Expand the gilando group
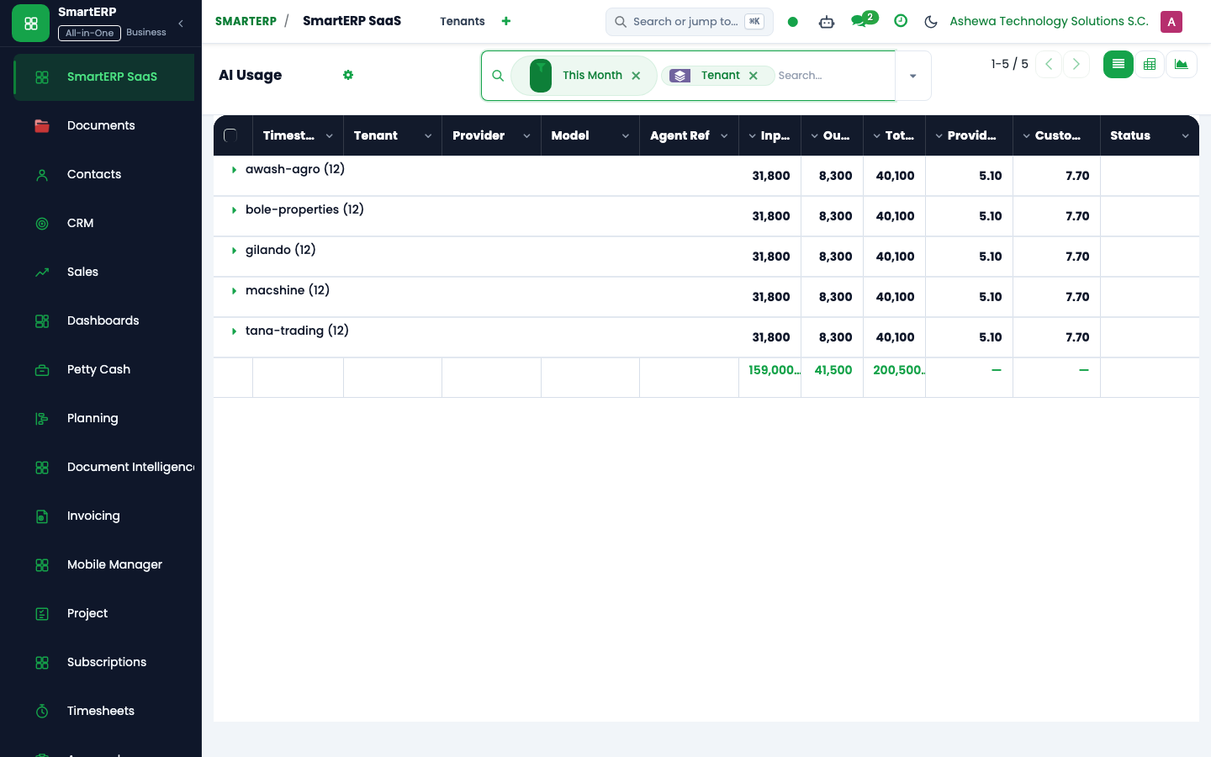Viewport: 1211px width, 757px height. coord(234,251)
